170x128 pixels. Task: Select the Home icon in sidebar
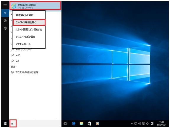click(5, 13)
